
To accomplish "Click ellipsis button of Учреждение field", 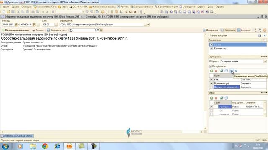I will point(145,25).
